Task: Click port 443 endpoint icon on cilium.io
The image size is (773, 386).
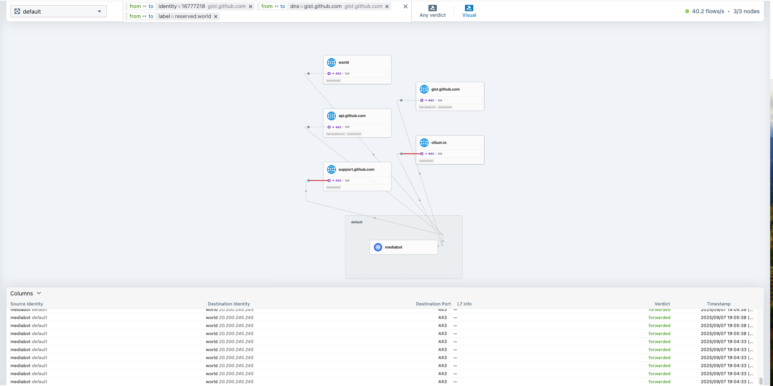Action: 422,154
